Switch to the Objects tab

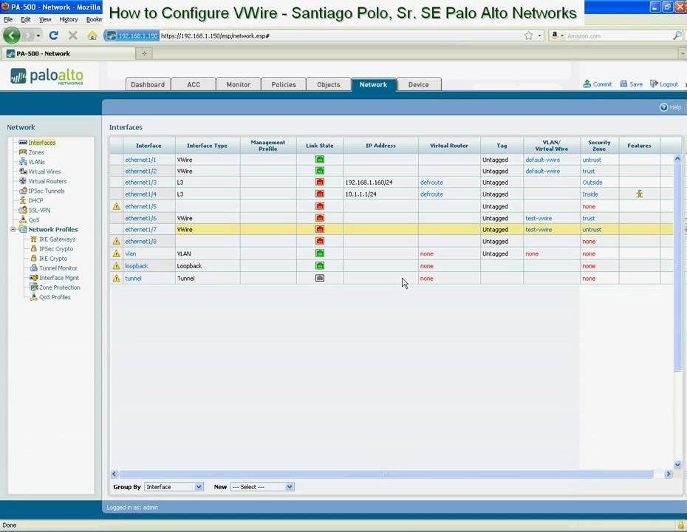328,84
